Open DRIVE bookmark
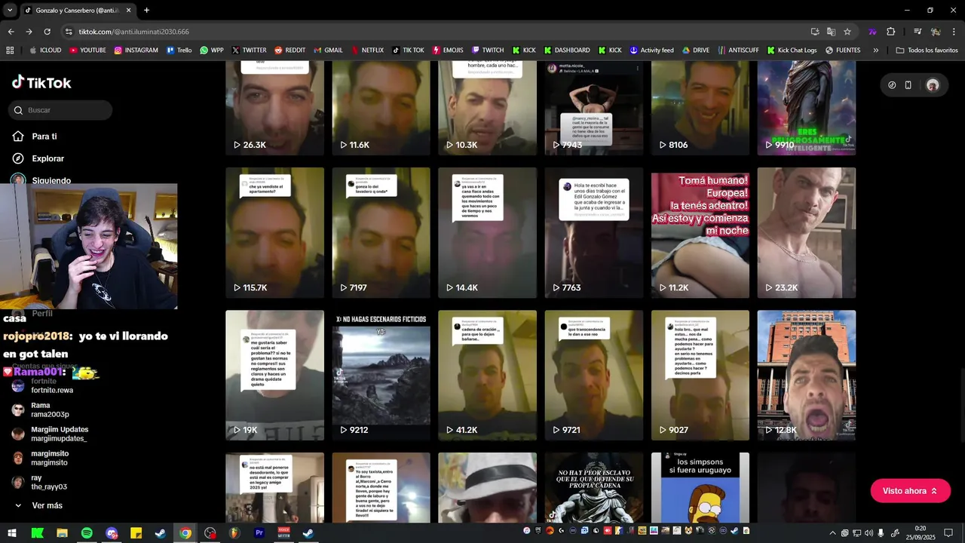Viewport: 965px width, 543px height. [x=695, y=51]
